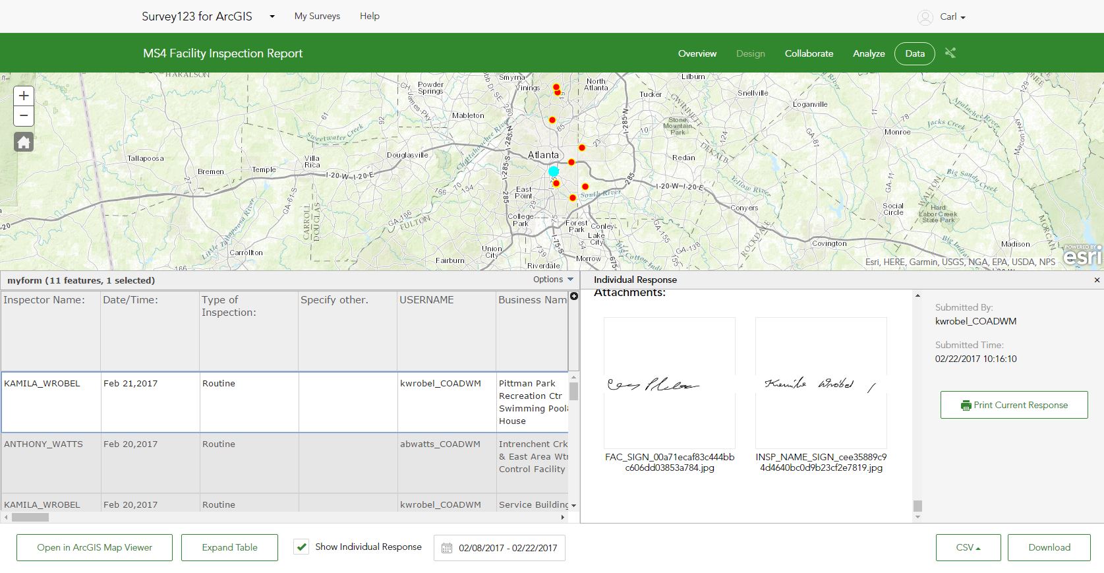Click the 'Service Building' business cell

(x=533, y=504)
